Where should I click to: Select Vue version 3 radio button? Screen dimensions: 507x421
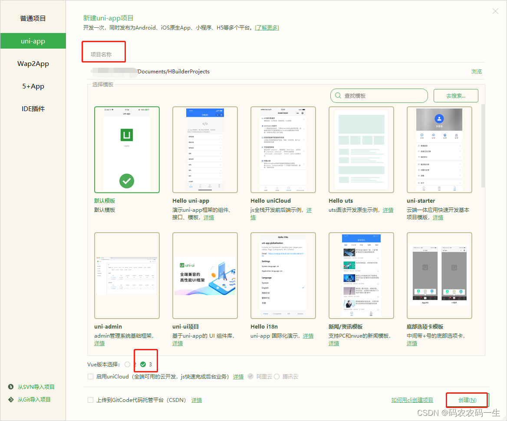(x=143, y=365)
